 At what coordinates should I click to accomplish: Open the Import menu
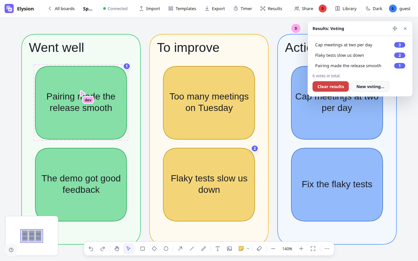(x=150, y=8)
